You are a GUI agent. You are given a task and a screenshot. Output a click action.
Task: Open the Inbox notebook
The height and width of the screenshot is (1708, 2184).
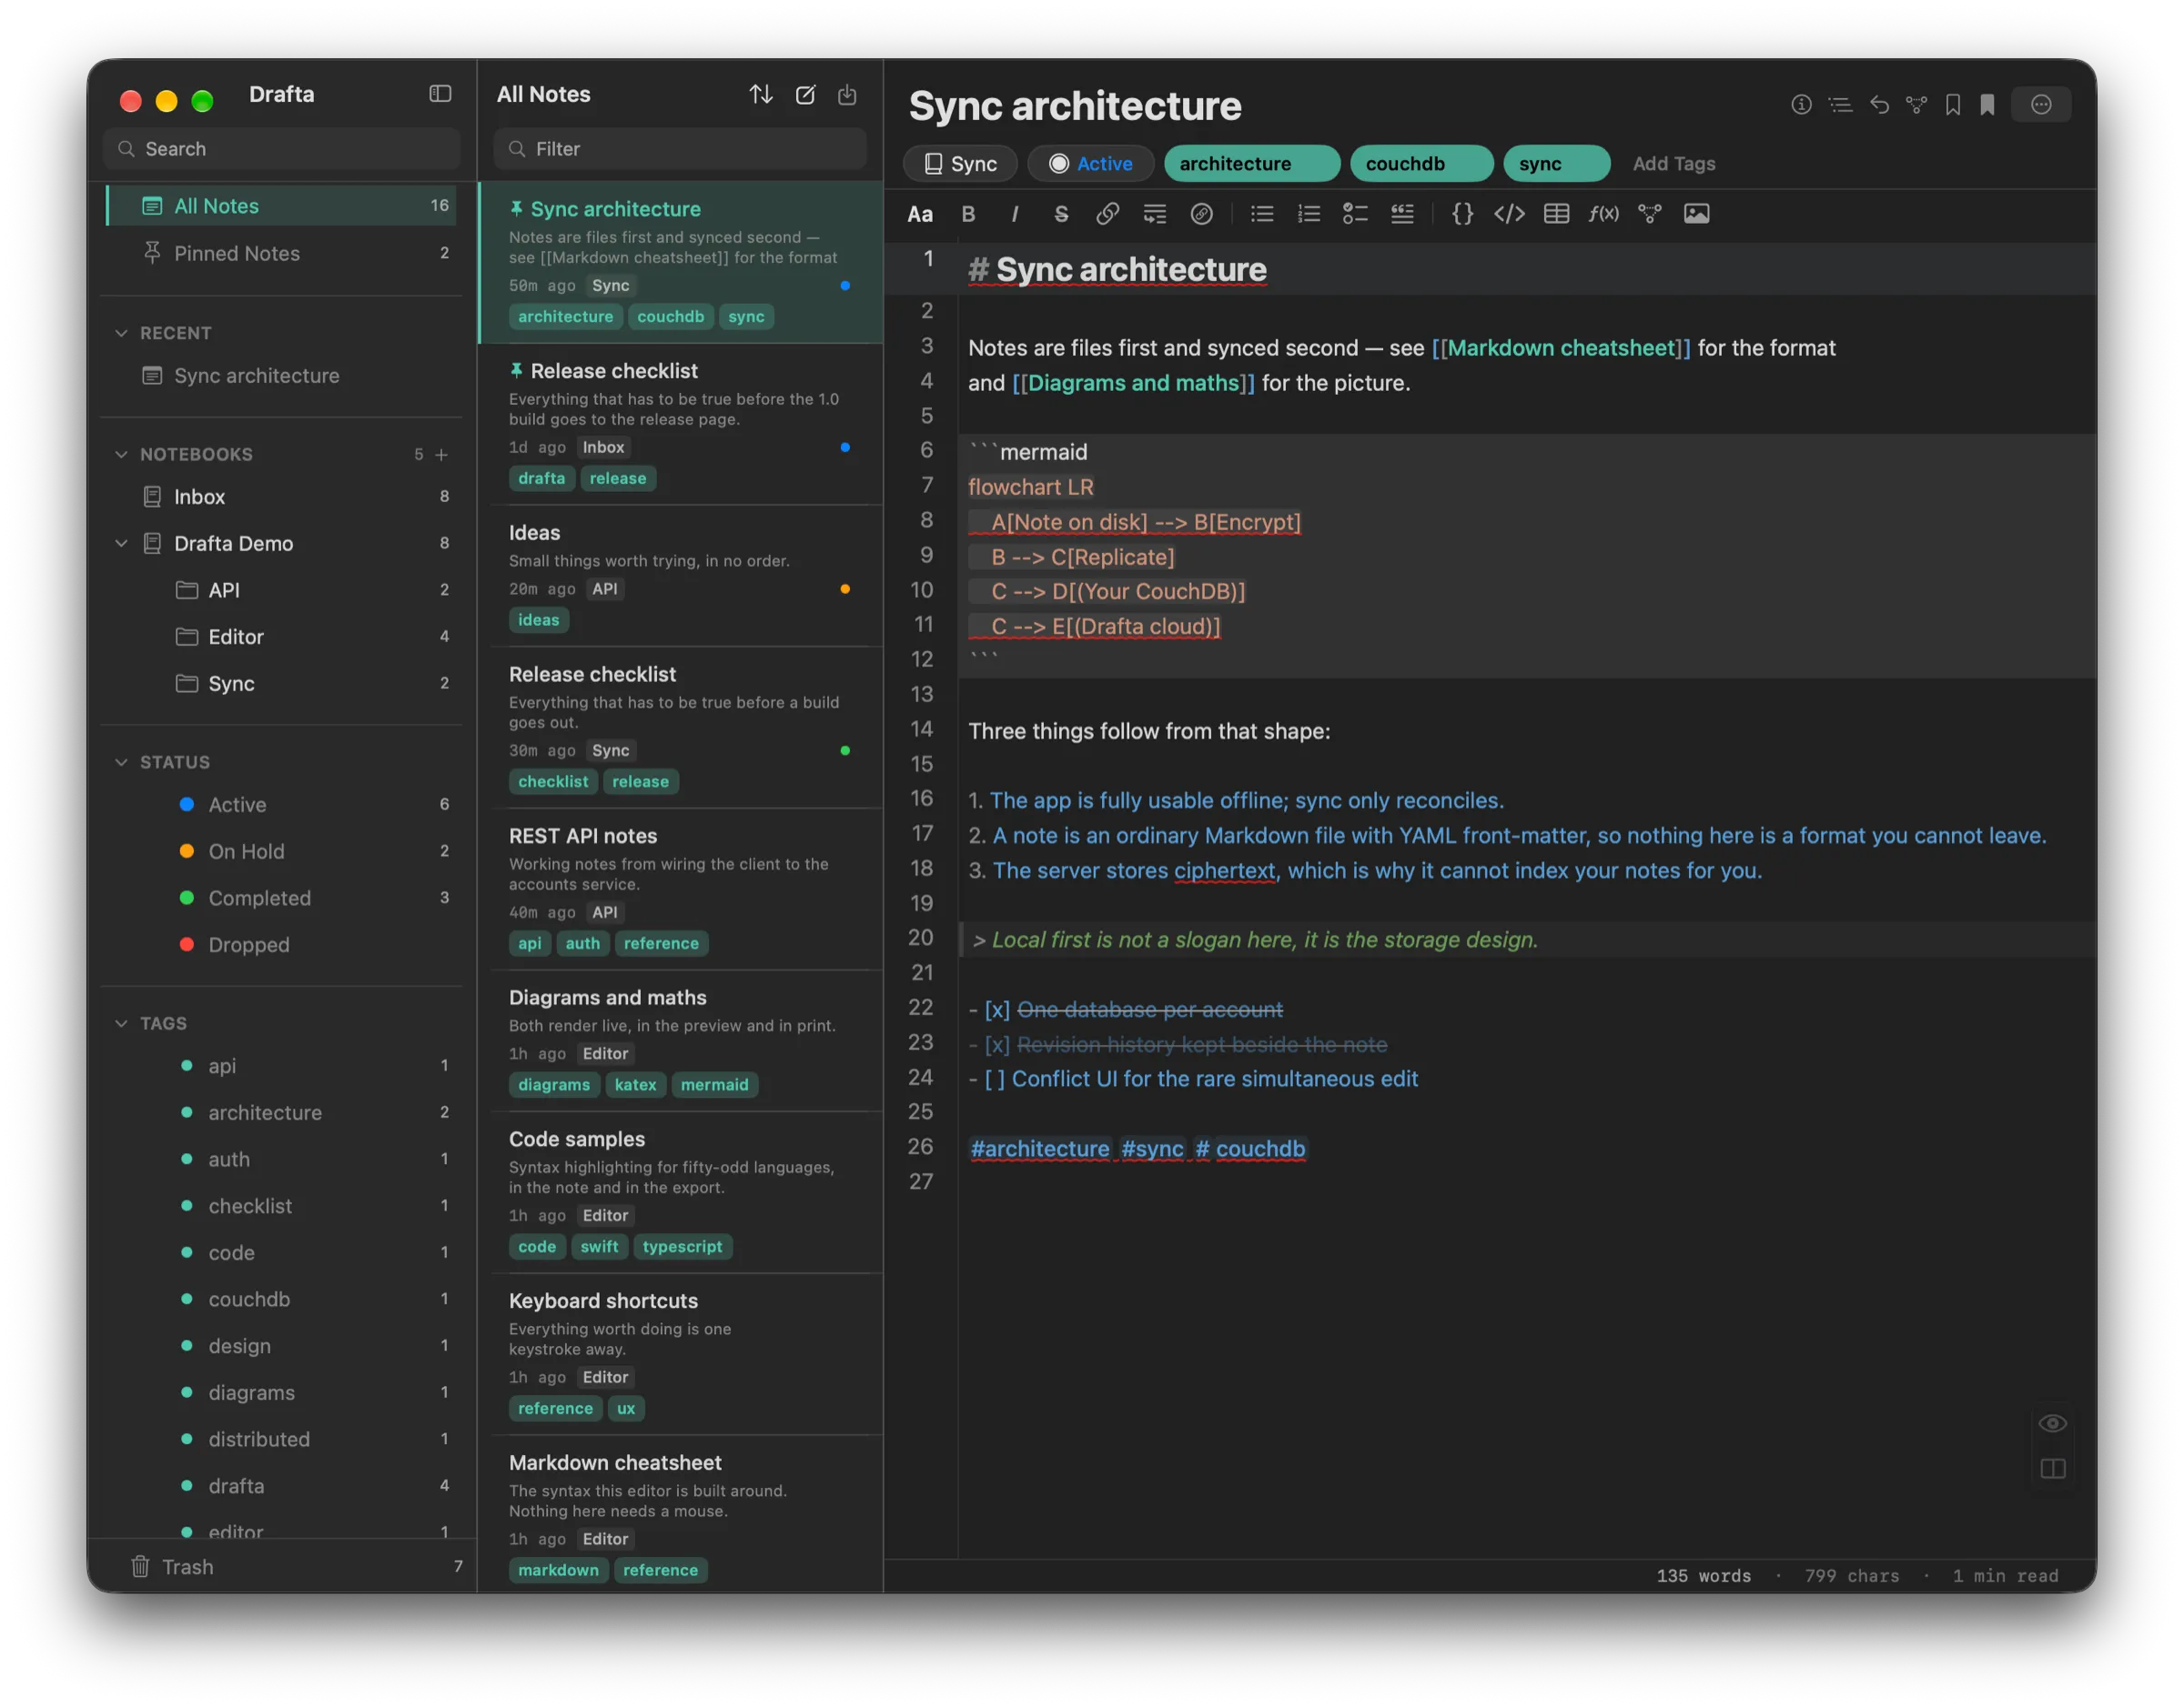click(281, 497)
